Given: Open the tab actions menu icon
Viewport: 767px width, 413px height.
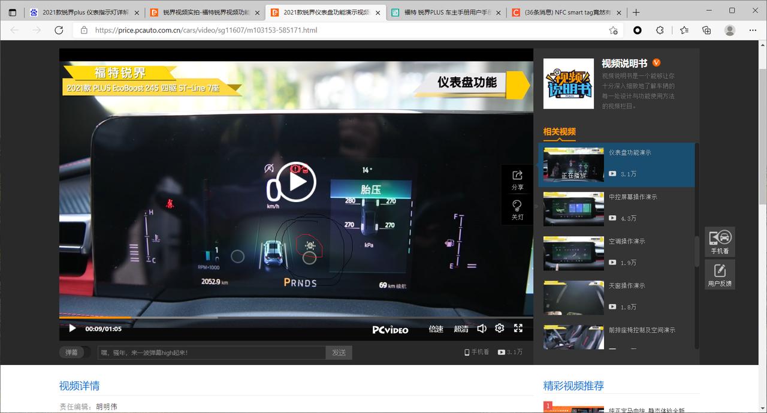Looking at the screenshot, I should click(x=12, y=12).
